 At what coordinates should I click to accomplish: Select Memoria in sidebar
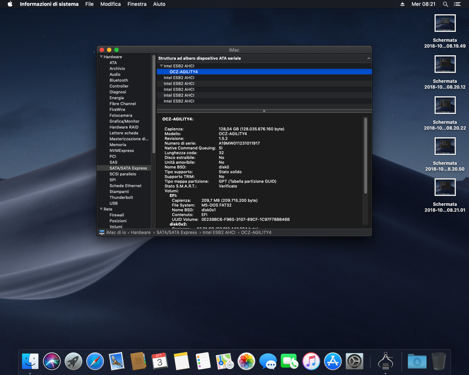tap(118, 145)
